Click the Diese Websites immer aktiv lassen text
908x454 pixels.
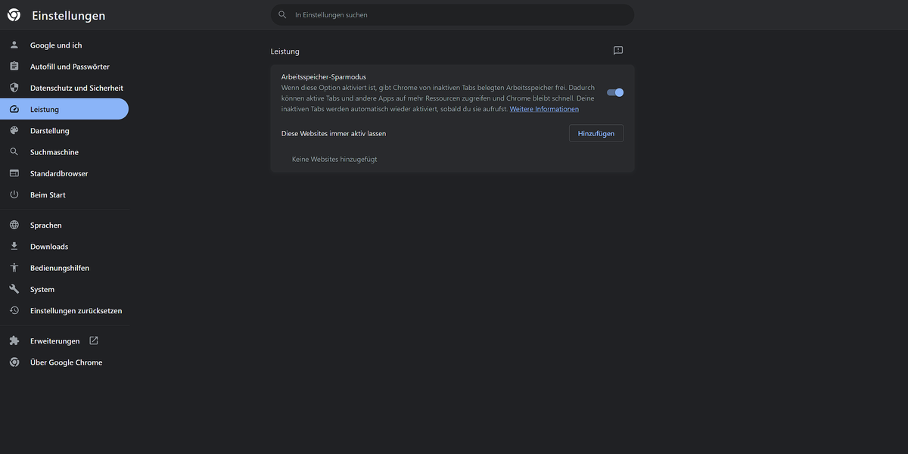click(x=334, y=133)
